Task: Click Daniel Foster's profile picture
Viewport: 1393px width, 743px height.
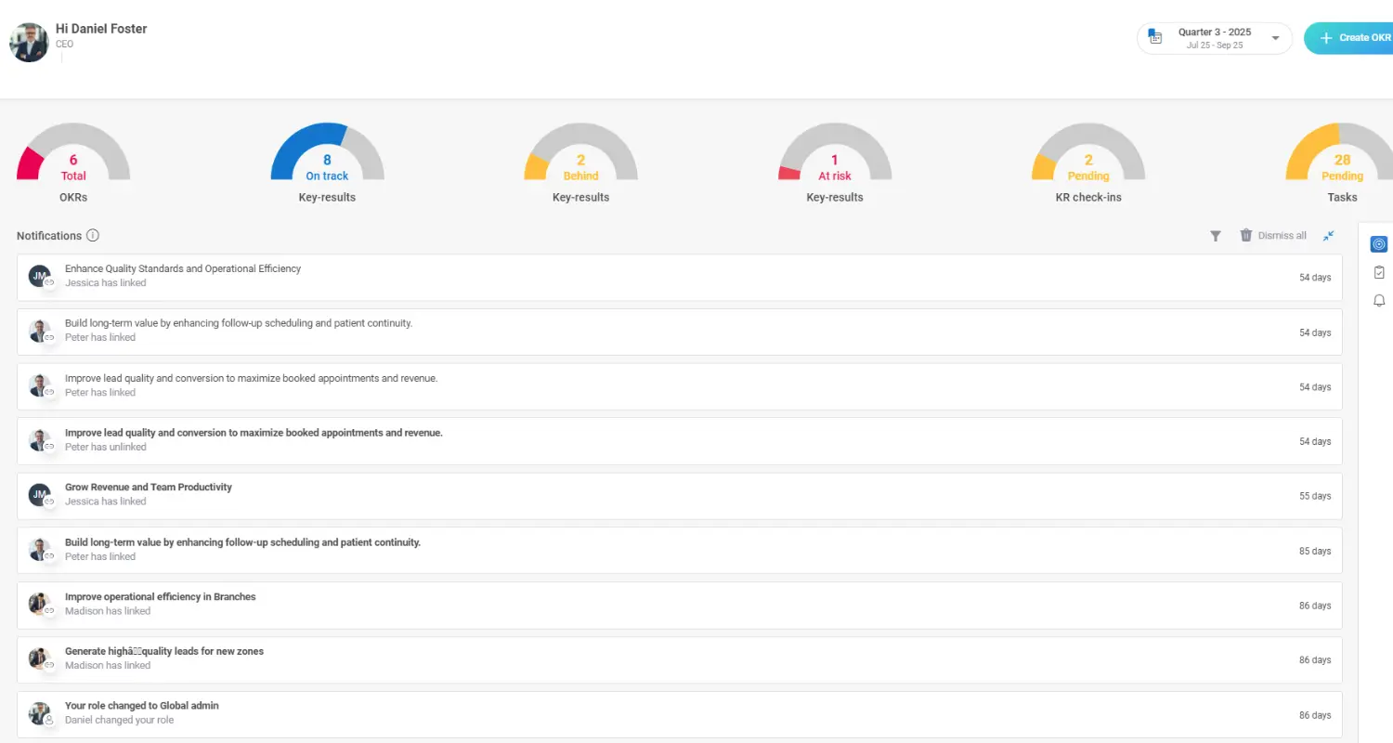Action: [29, 42]
